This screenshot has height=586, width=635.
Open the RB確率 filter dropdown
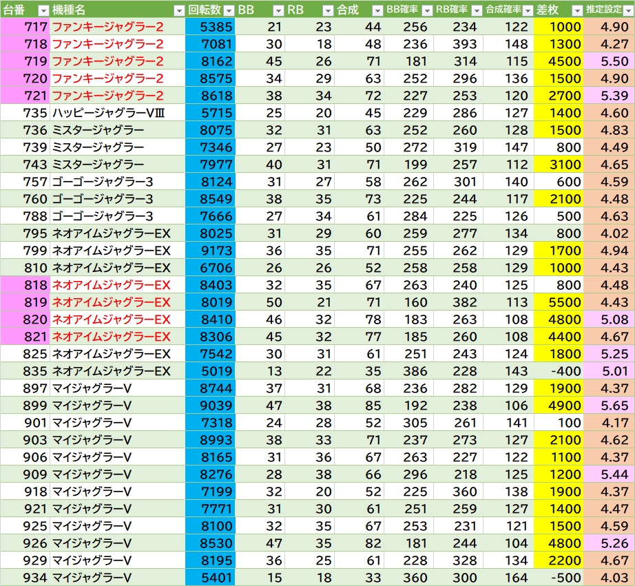(476, 10)
